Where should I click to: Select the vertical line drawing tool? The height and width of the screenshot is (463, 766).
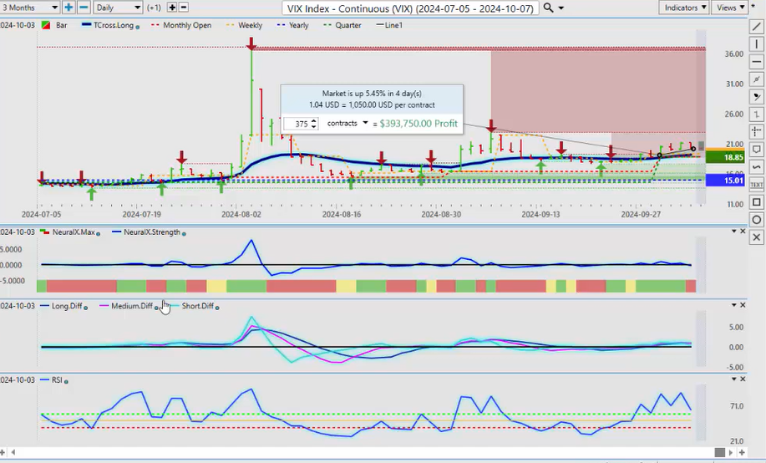(756, 43)
